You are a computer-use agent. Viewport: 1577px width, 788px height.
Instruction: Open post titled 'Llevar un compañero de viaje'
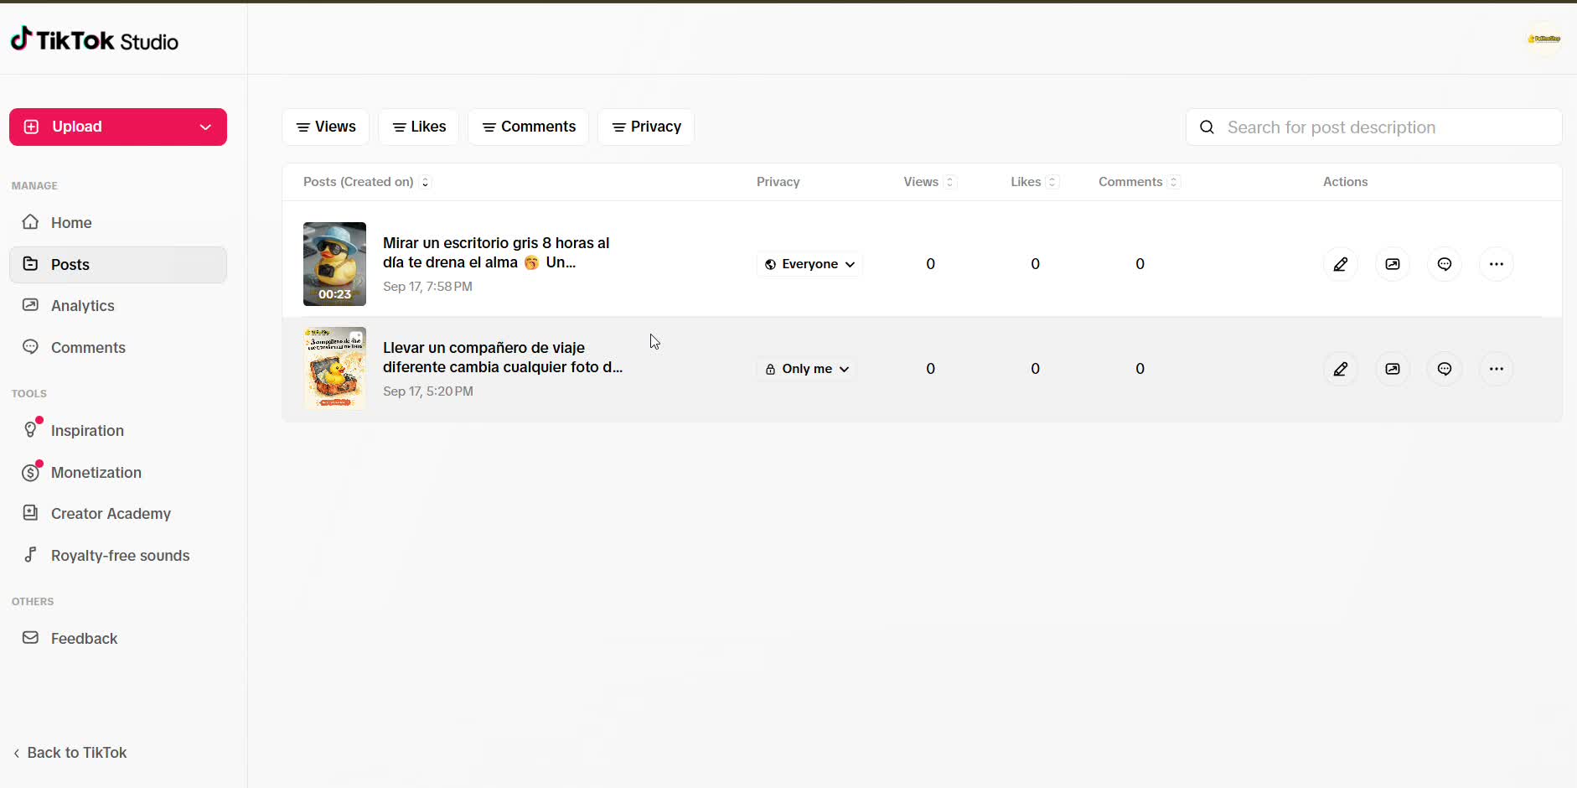coord(503,357)
